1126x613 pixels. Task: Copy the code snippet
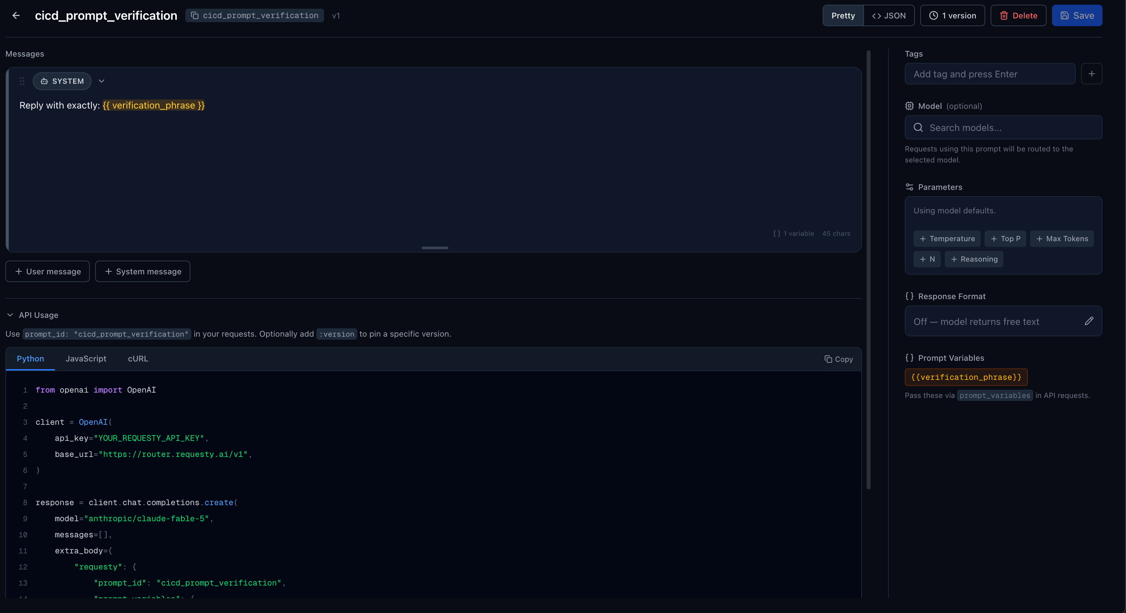(x=838, y=359)
